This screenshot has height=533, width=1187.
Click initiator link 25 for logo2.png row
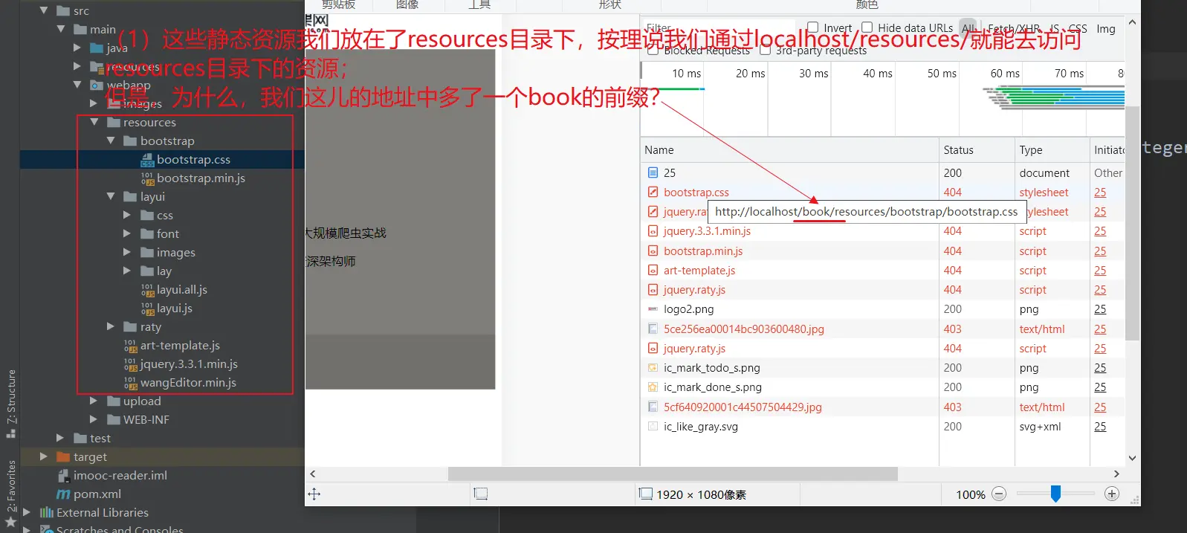1100,309
